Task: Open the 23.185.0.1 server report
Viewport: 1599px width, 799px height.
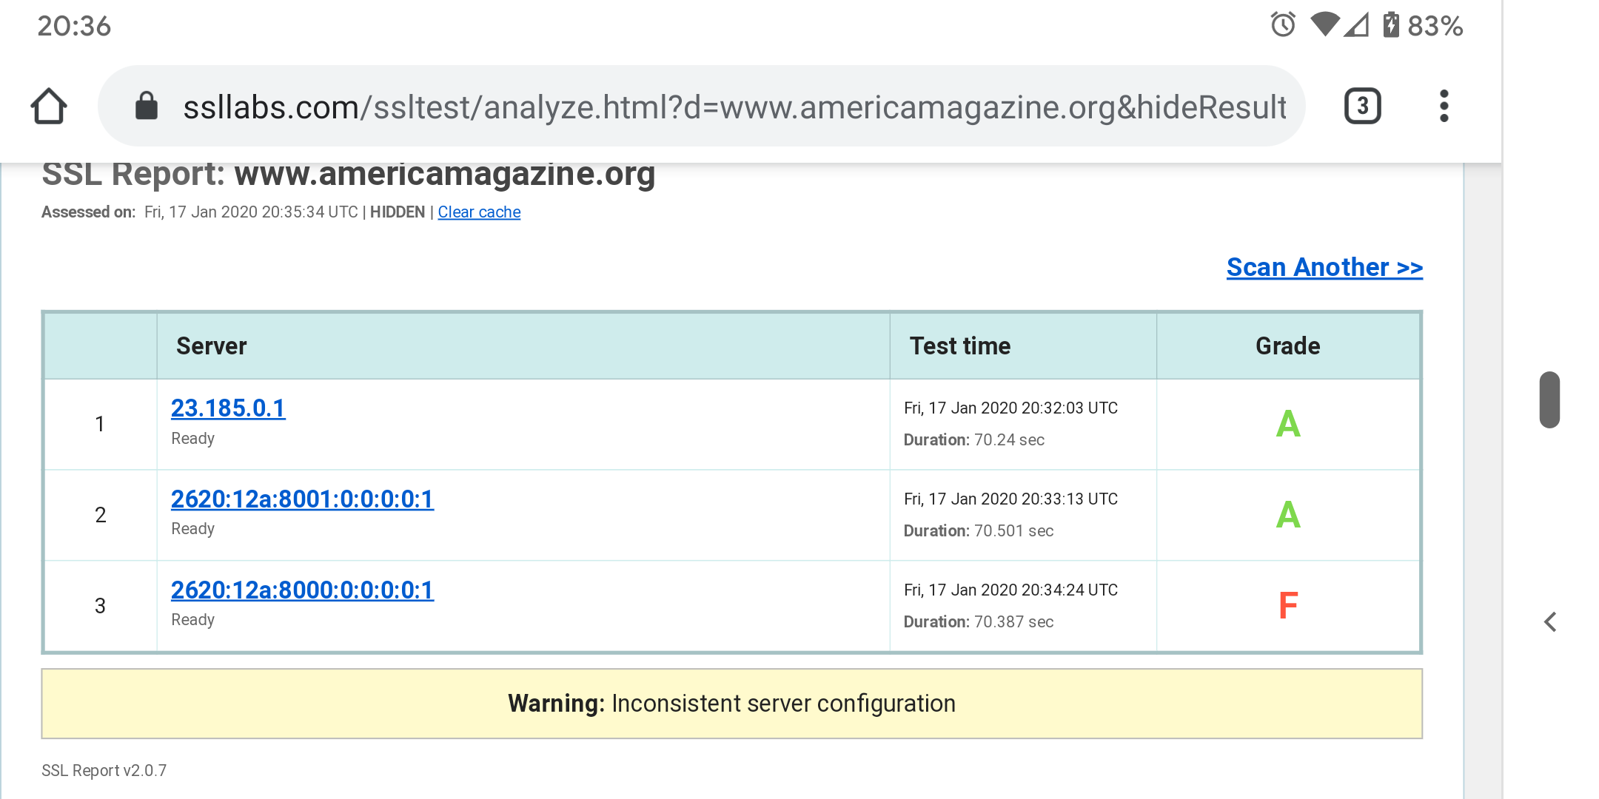Action: coord(228,408)
